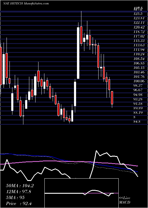
Task: Select the 105.15 price axis label
Action: point(139,68)
